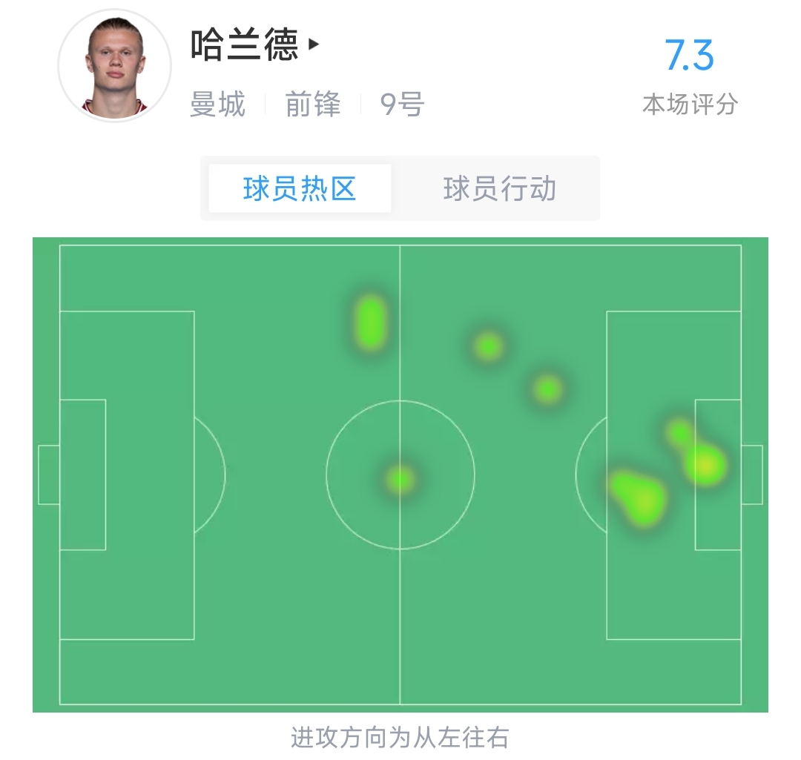Screen dimensions: 801x760
Task: Tap the elongated heat spot left of the halfway line
Action: click(x=370, y=323)
